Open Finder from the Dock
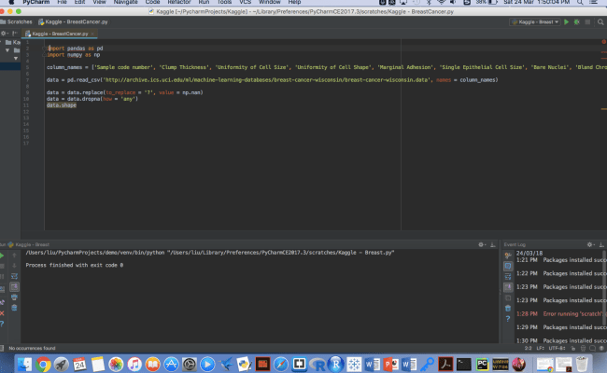 (24, 364)
